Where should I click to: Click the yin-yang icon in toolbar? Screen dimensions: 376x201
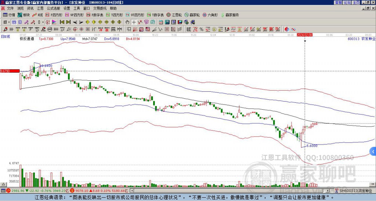pos(287,29)
